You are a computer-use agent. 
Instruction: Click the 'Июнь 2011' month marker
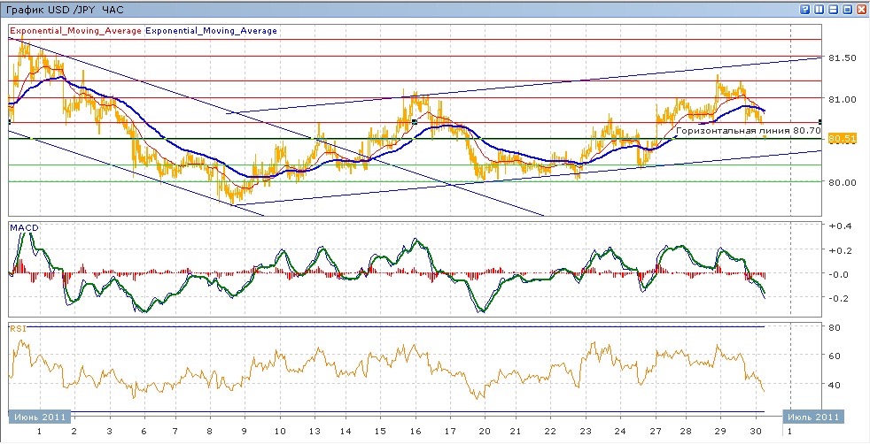click(37, 417)
